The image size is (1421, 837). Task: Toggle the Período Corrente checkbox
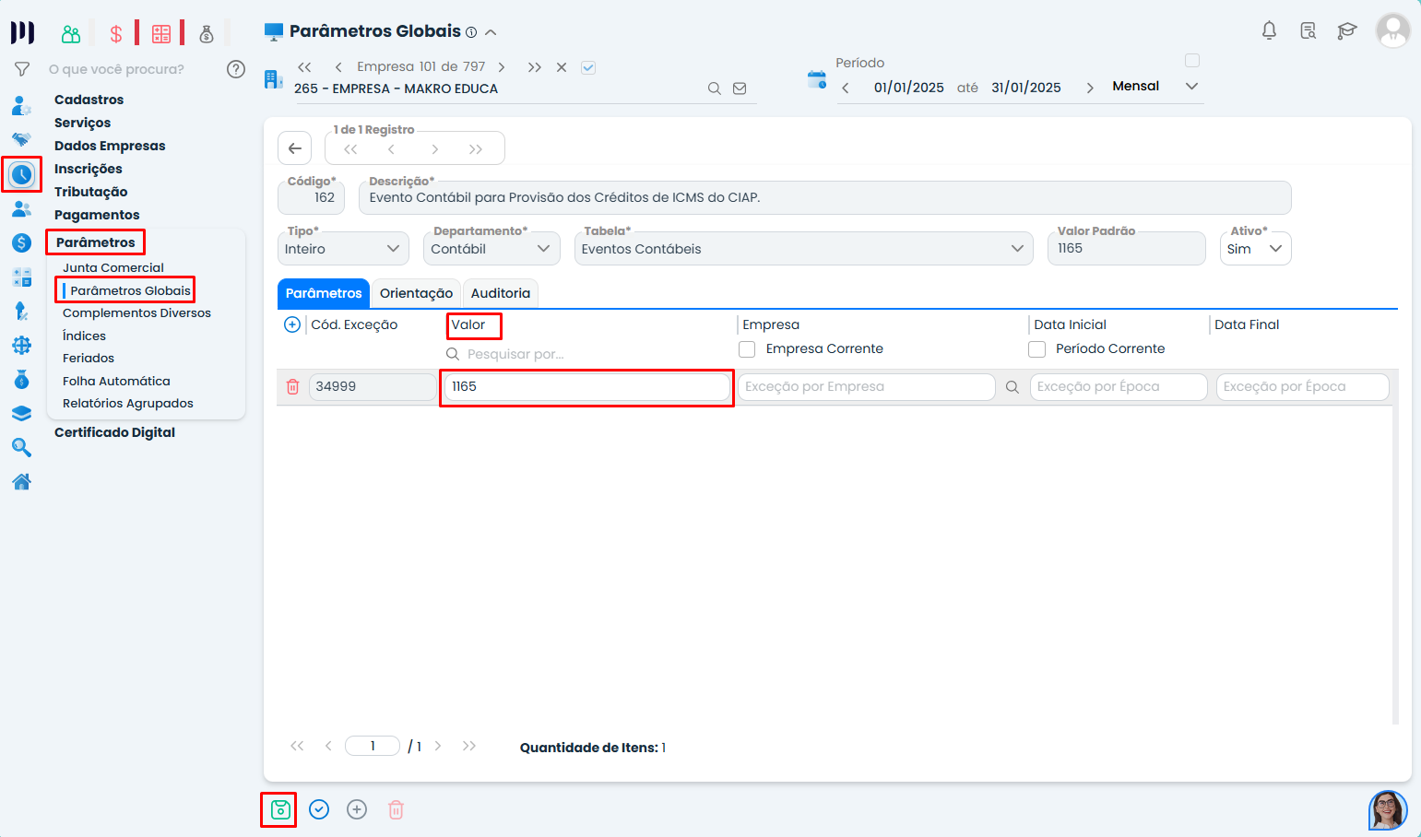coord(1037,349)
